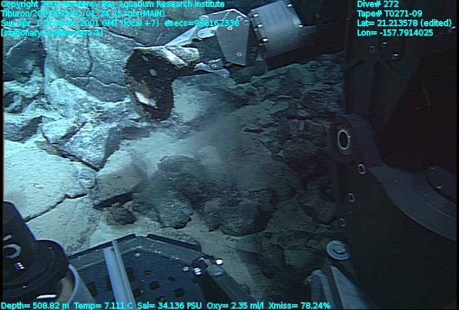Click the Depth= 508.82 m readout
459x310 pixels.
point(32,305)
